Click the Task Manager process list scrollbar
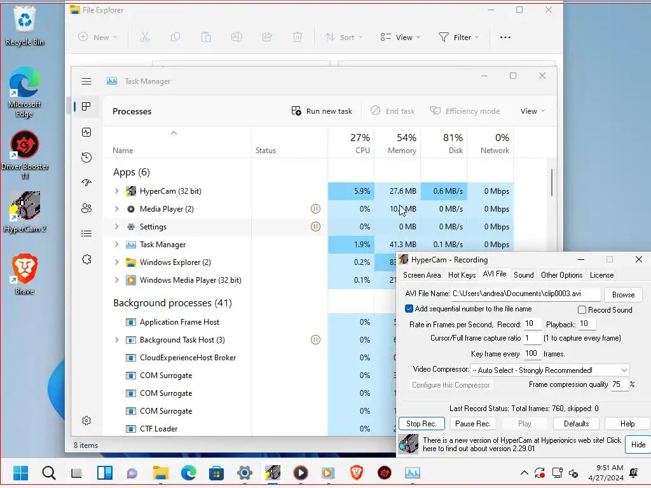This screenshot has height=488, width=651. click(552, 182)
